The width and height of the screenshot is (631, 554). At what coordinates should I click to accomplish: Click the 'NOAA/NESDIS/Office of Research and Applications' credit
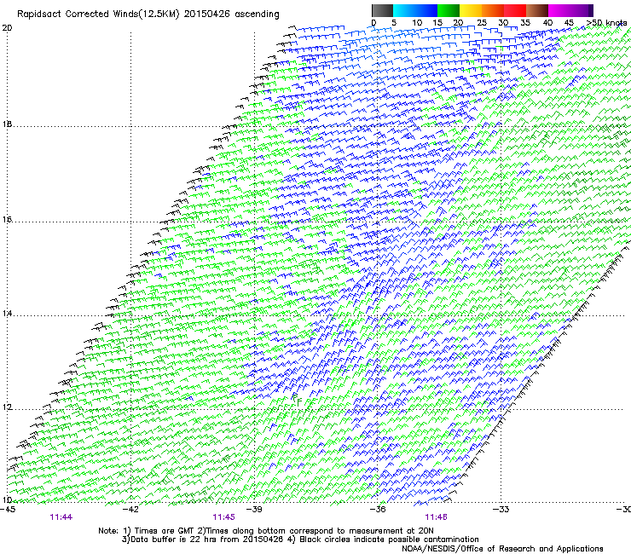coord(502,549)
